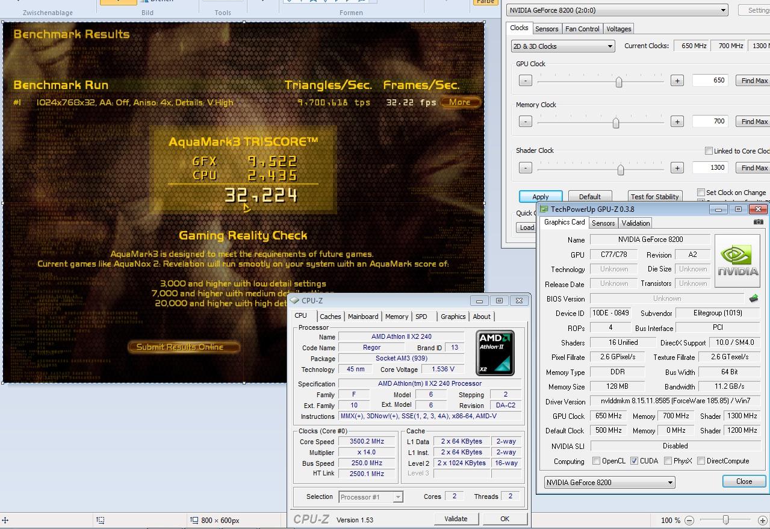The image size is (770, 529).
Task: Click the Default clocks button
Action: (x=589, y=197)
